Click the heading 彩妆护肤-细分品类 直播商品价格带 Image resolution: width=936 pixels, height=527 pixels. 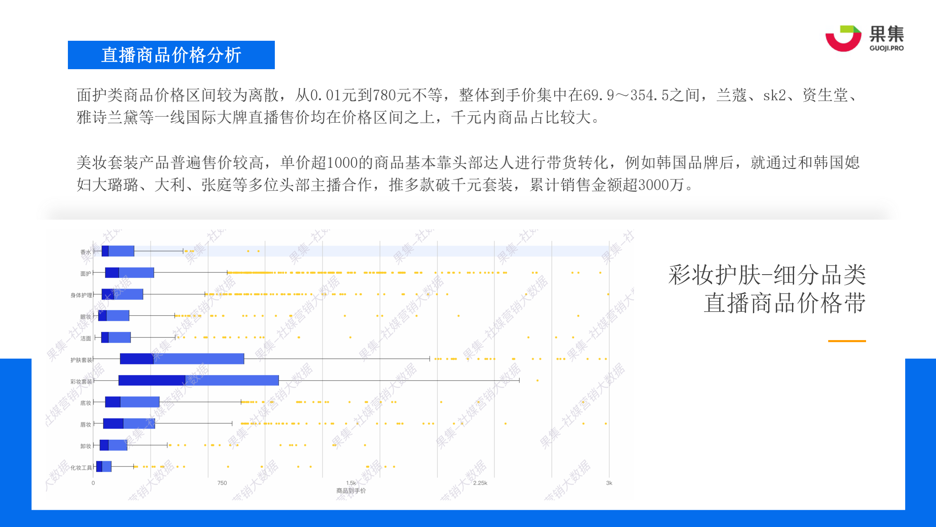768,289
